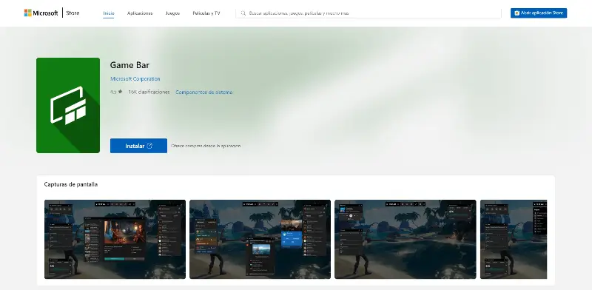Viewport: 592px width, 290px height.
Task: Click the 16K clasificaciones text
Action: [x=149, y=92]
